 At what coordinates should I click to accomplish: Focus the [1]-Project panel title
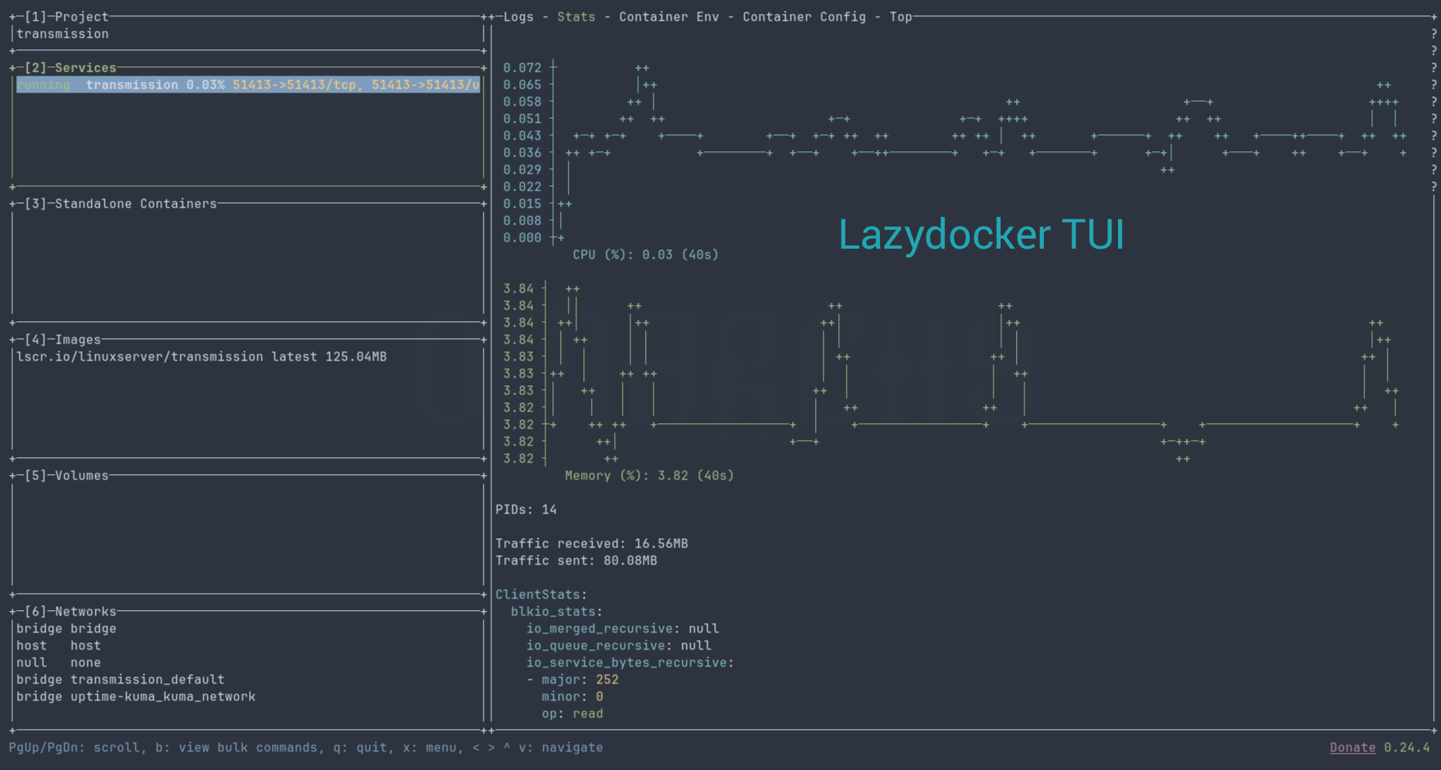66,17
